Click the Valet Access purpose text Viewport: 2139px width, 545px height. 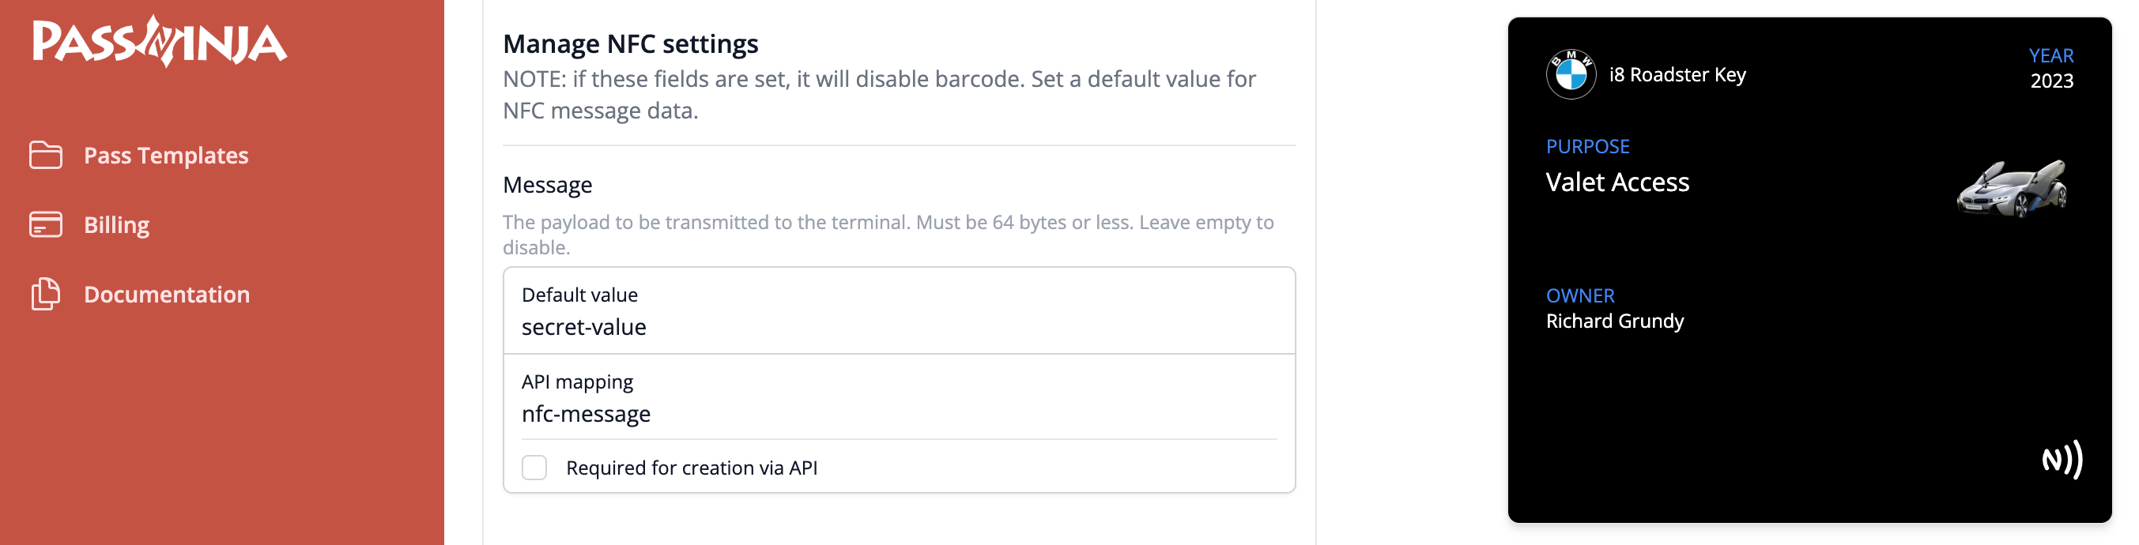tap(1617, 182)
